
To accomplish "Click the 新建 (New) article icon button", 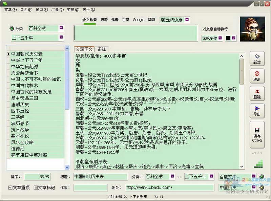I will [x=257, y=59].
